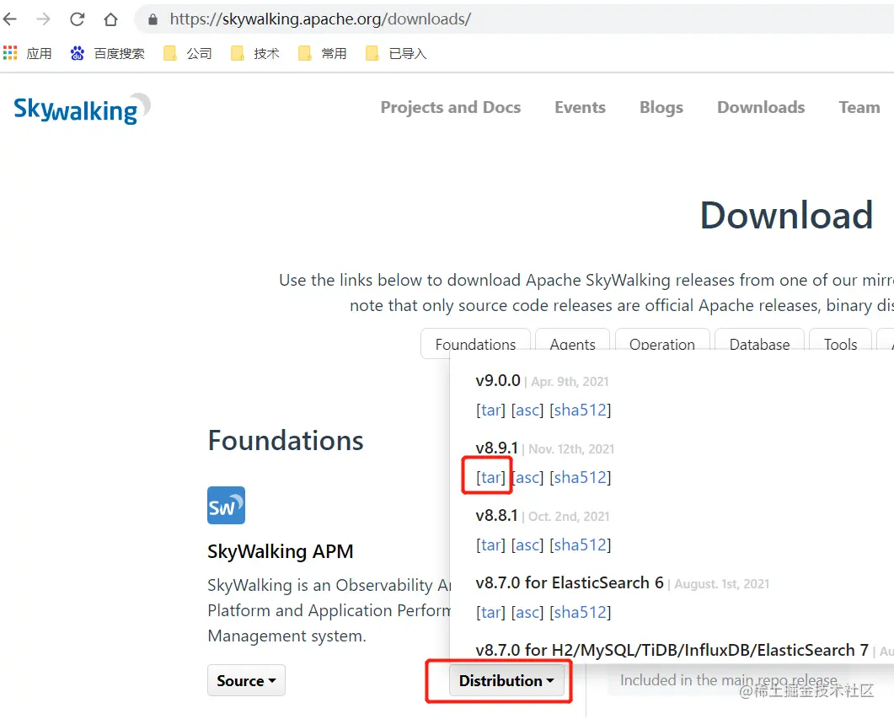
Task: Open the 应用 apps grid shortcut
Action: pyautogui.click(x=27, y=54)
